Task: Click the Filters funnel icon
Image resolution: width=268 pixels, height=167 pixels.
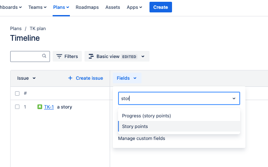Action: click(59, 56)
